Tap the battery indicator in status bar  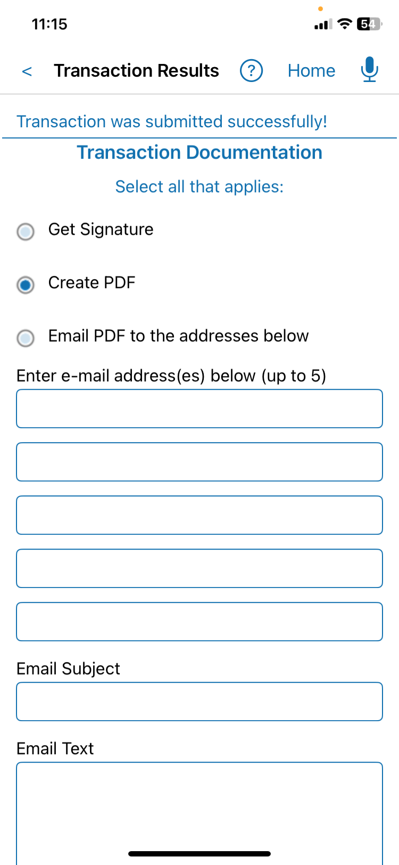click(369, 24)
